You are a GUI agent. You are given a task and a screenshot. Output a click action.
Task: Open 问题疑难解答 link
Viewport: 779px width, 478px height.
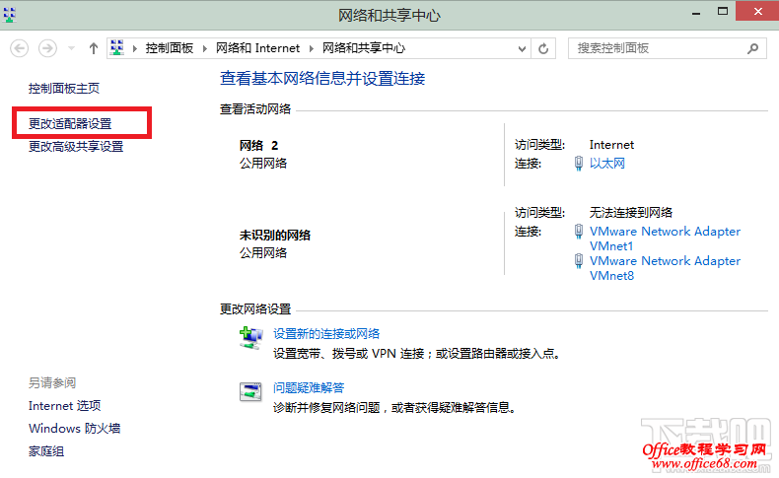pos(309,387)
